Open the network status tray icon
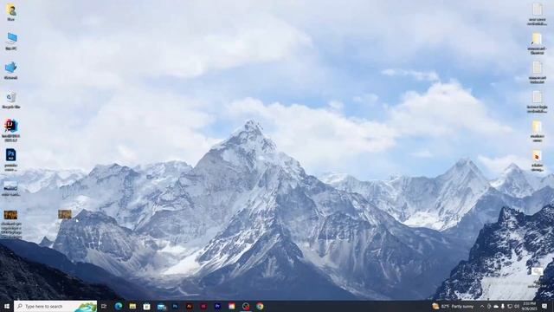This screenshot has height=312, width=554. click(x=510, y=306)
